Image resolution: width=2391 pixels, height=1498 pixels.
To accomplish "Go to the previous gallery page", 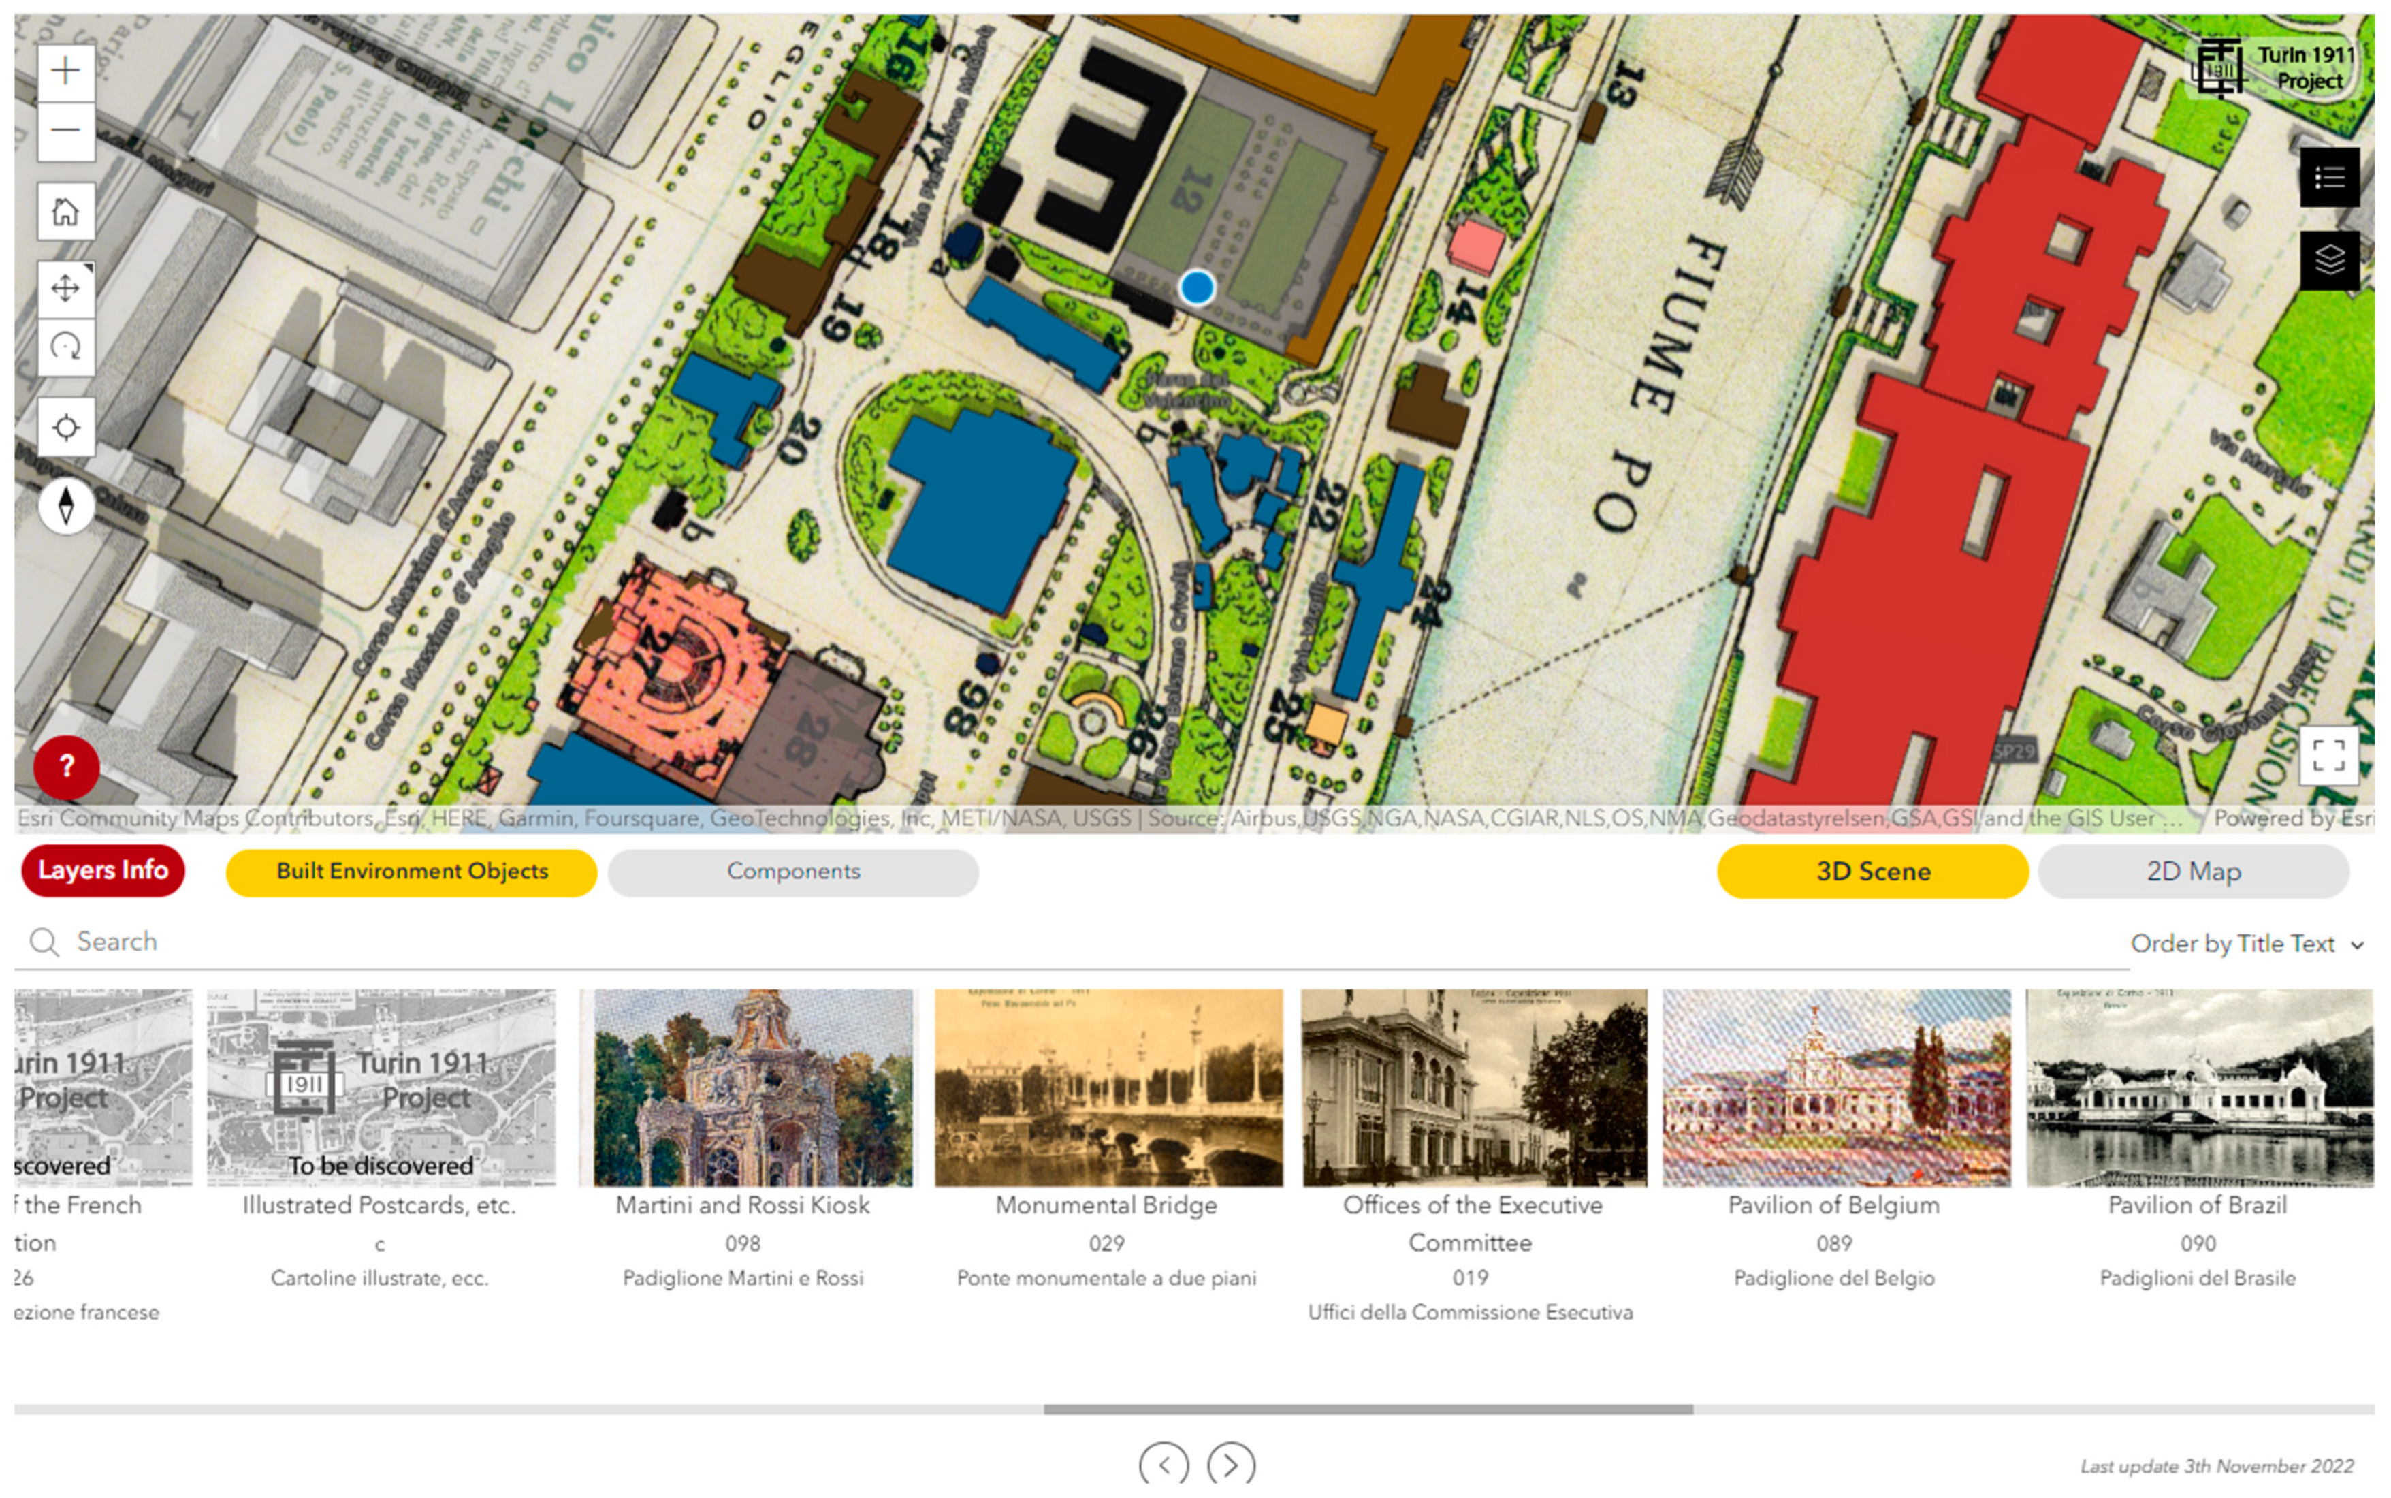I will (x=1164, y=1465).
